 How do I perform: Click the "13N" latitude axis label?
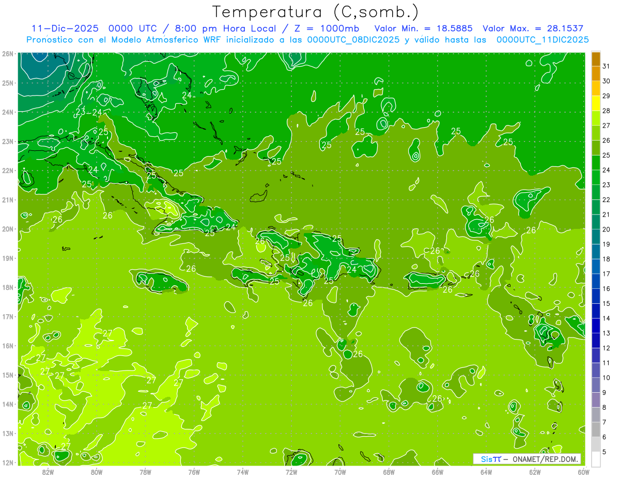tap(7, 433)
